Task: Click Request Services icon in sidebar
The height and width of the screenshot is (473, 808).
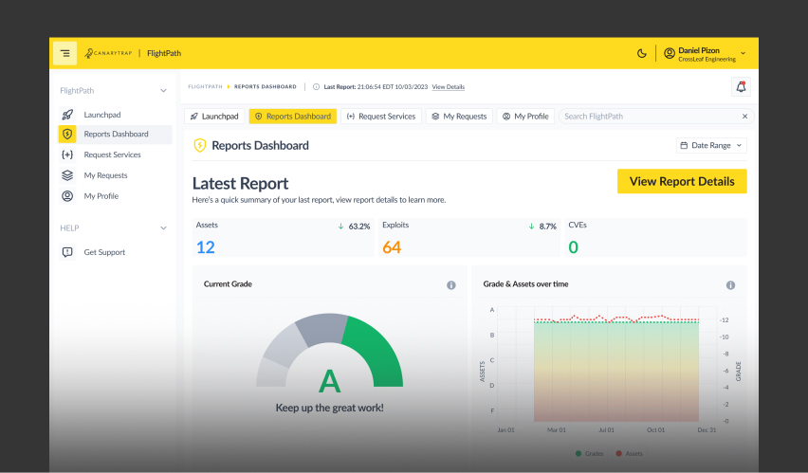Action: (x=67, y=155)
